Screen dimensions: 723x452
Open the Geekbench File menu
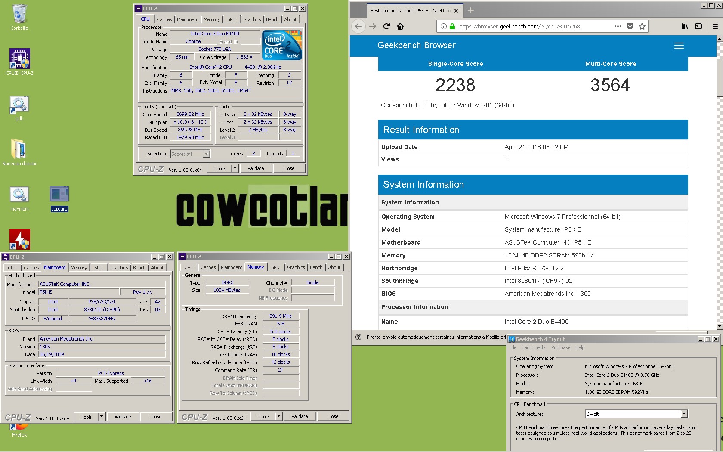pos(513,347)
